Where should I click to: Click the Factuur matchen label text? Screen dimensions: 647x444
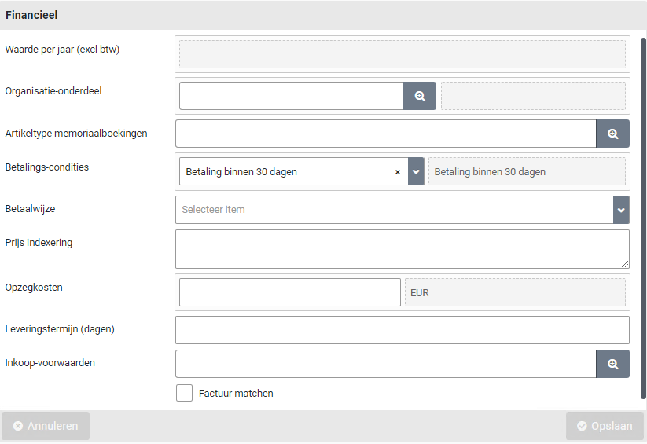coord(236,393)
